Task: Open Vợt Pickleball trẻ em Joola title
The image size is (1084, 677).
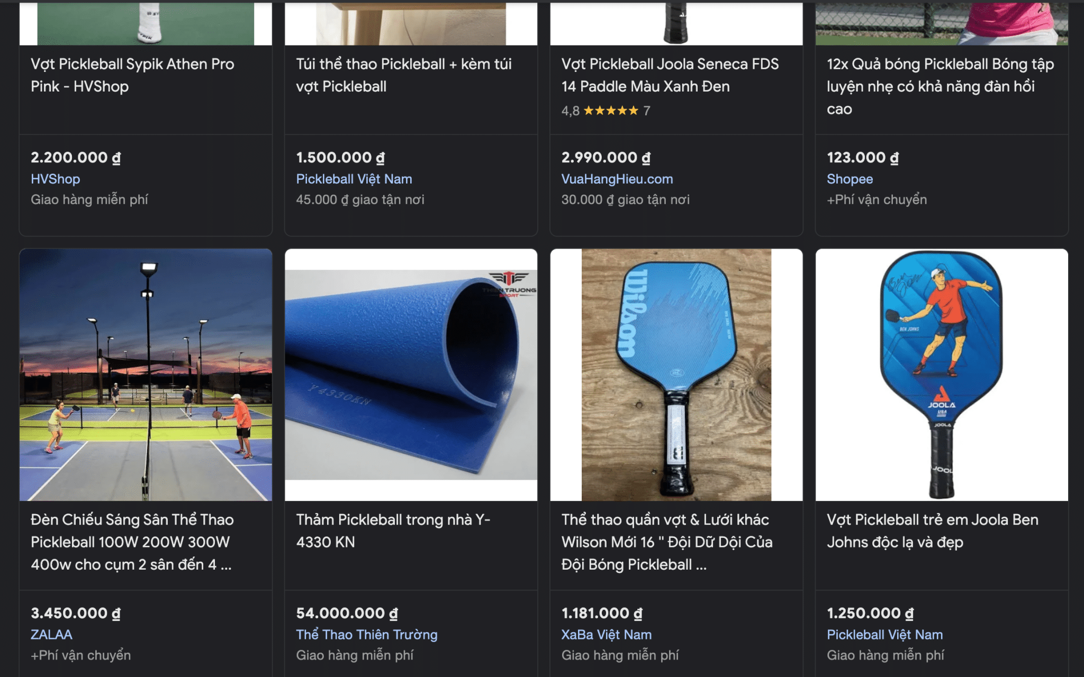Action: point(932,530)
